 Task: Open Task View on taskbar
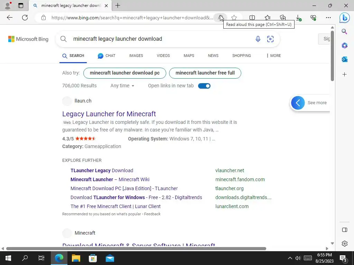click(41, 258)
